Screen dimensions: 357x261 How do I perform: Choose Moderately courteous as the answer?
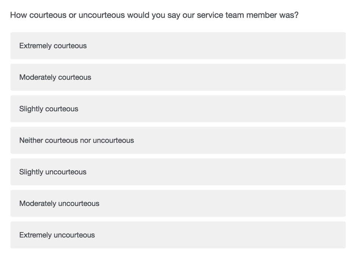tap(178, 77)
